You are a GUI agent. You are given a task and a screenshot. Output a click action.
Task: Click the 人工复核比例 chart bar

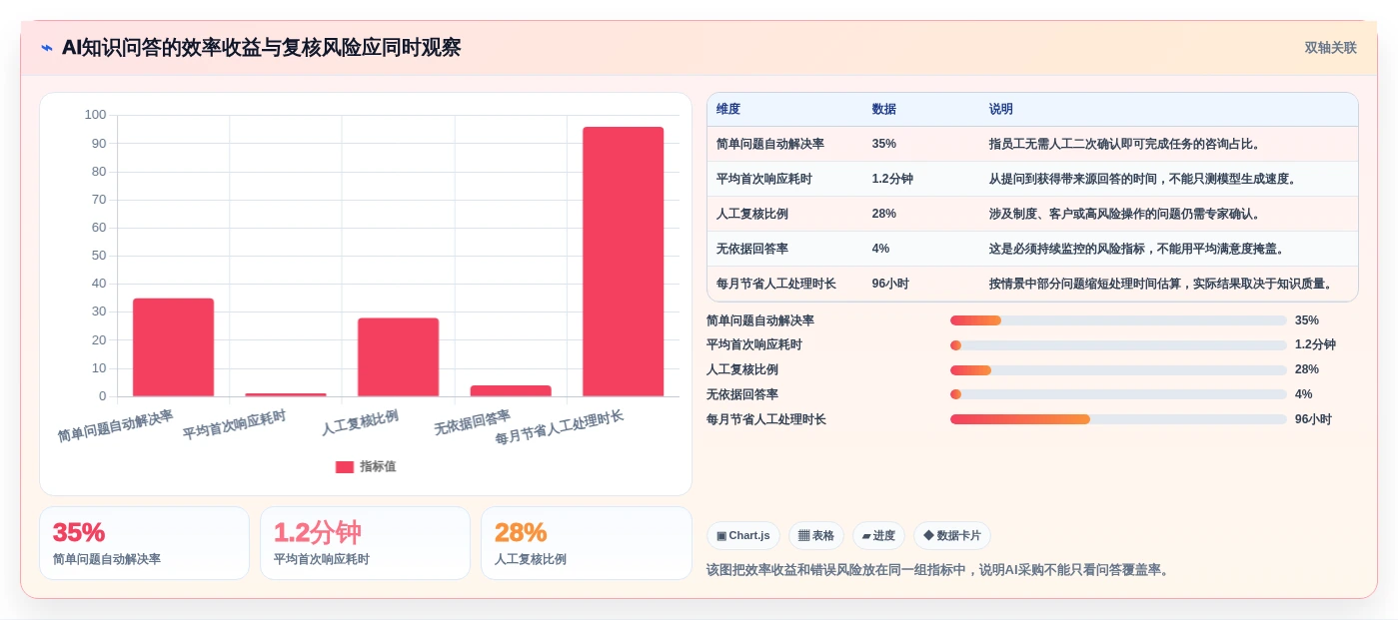(x=398, y=357)
